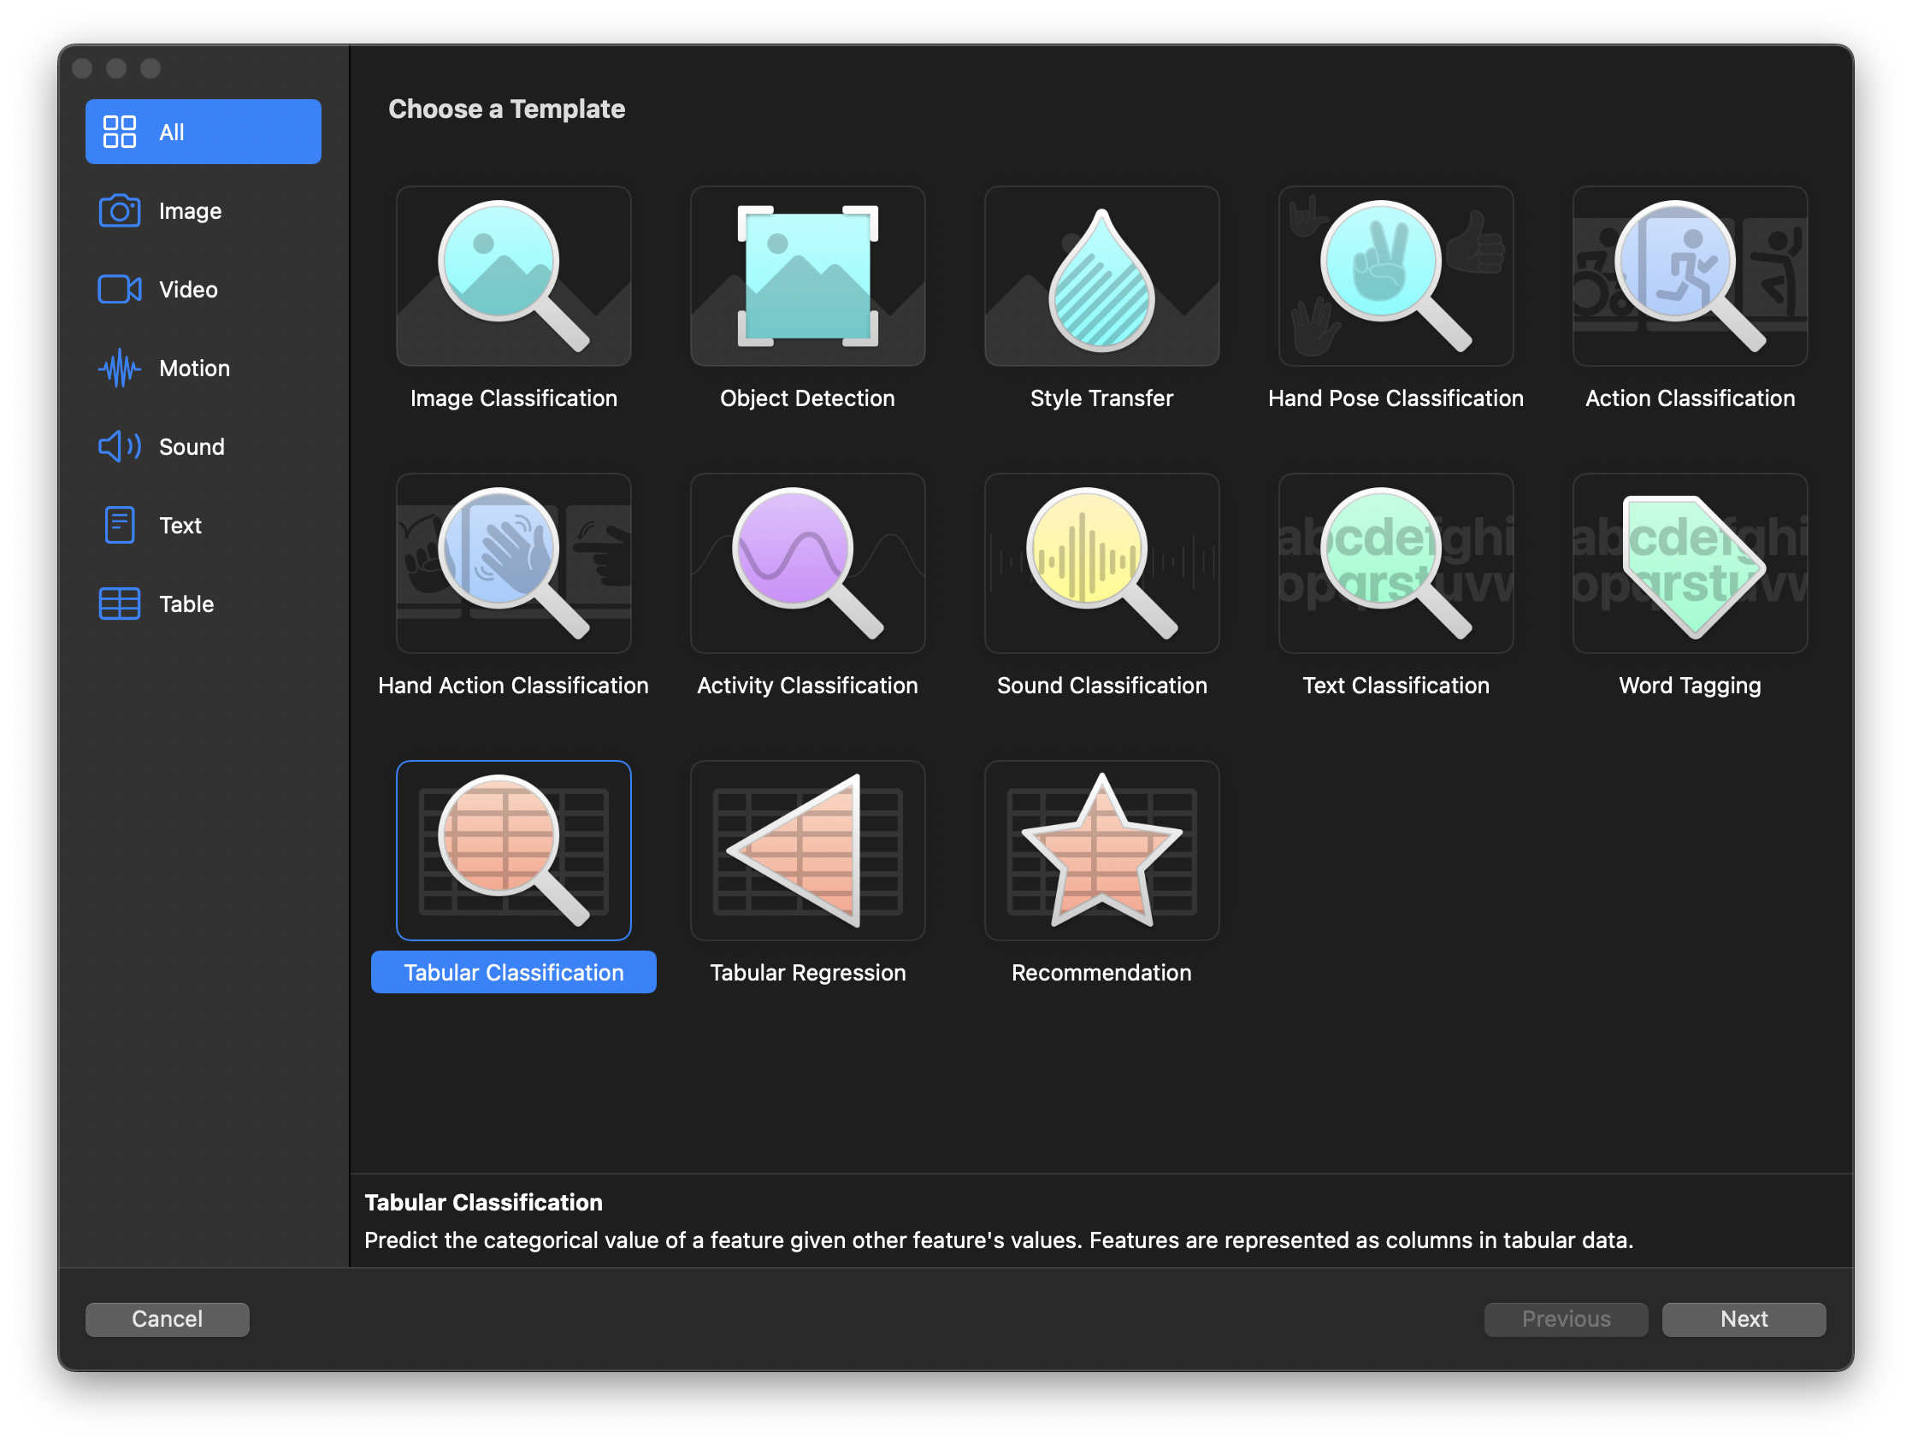Select Hand Action Classification icon
Viewport: 1912px width, 1443px height.
coord(513,563)
